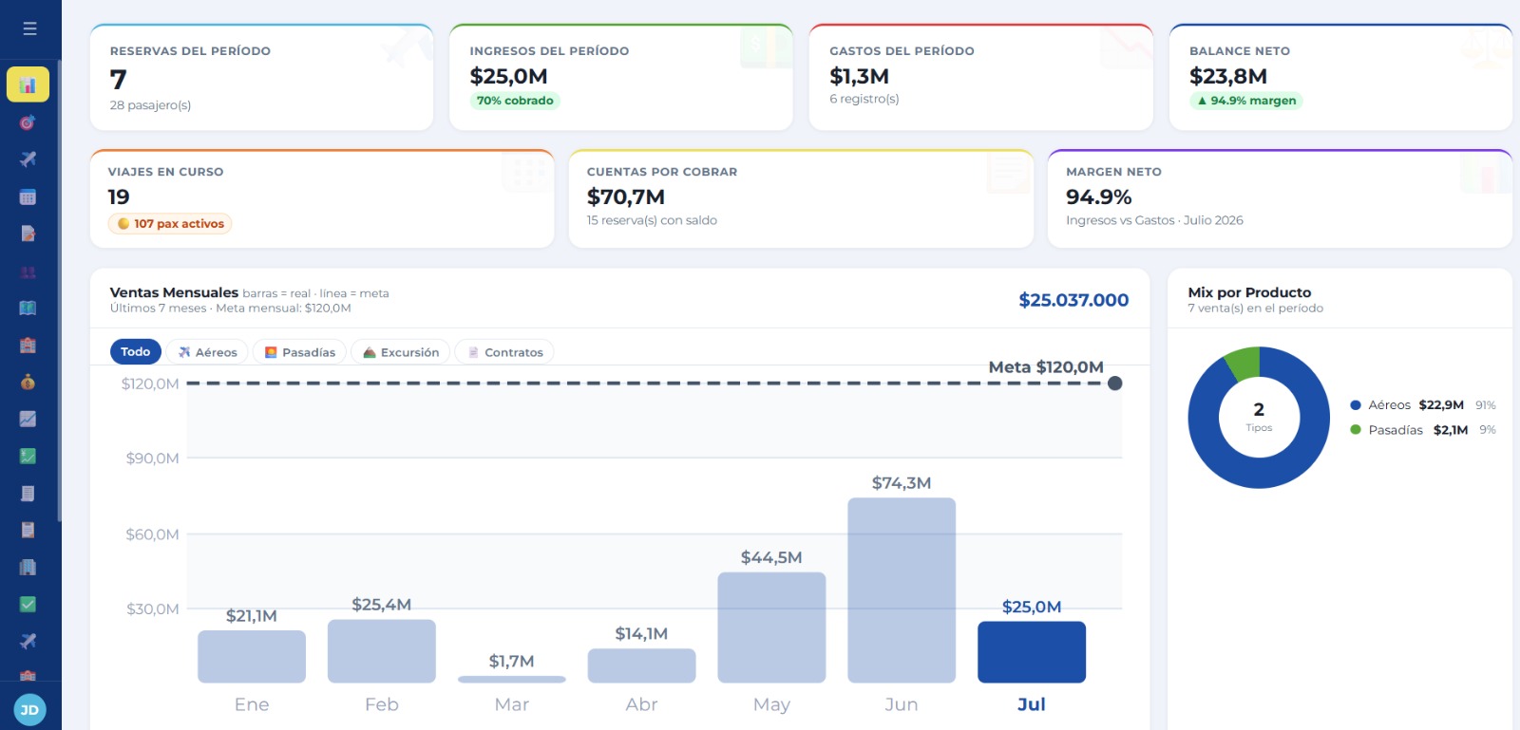Click the gray receipt sidebar icon
The image size is (1520, 730).
28,494
